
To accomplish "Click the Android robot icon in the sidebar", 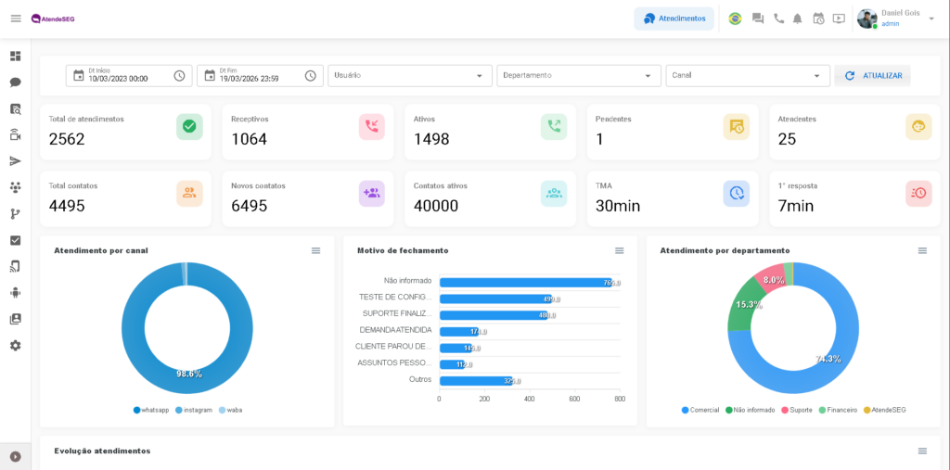I will 15,292.
